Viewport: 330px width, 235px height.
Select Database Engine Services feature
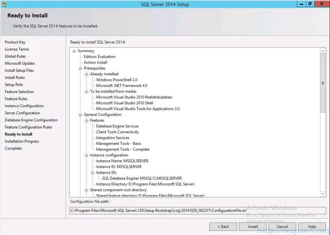click(x=117, y=126)
